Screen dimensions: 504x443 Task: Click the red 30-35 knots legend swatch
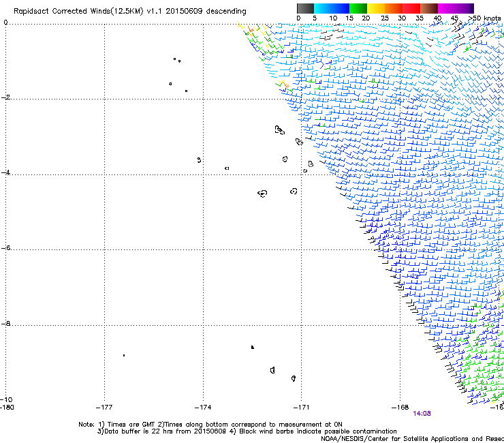pyautogui.click(x=411, y=8)
